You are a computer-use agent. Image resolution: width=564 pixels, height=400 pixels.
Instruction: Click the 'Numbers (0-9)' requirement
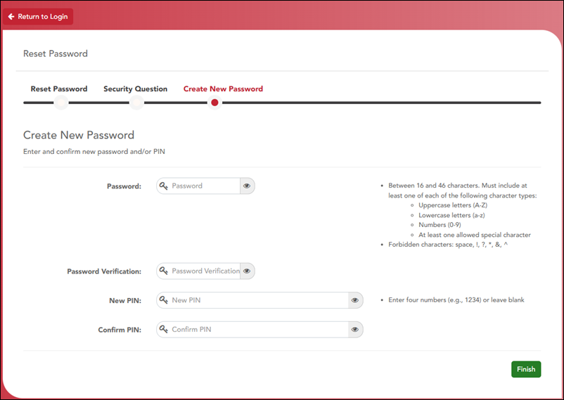click(440, 225)
